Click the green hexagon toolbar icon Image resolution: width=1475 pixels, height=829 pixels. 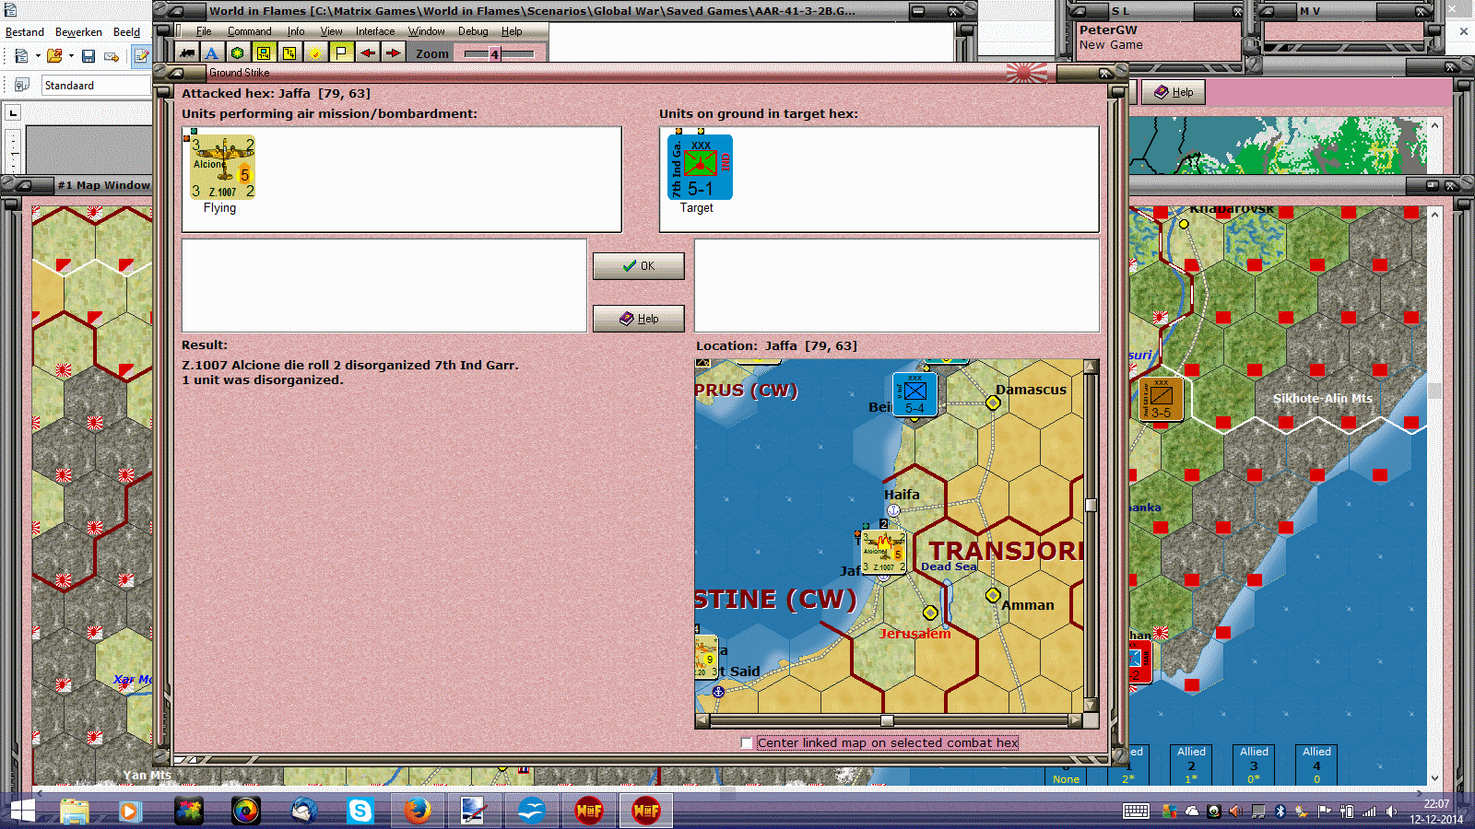(x=238, y=53)
